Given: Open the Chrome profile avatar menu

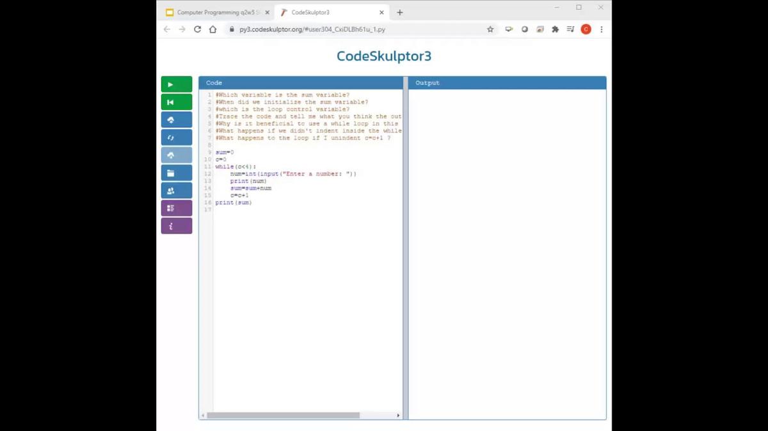Looking at the screenshot, I should 586,29.
